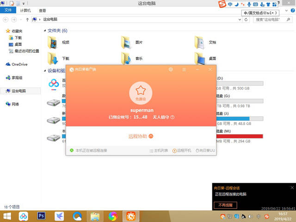This screenshot has height=222, width=296.
Task: Open File Explorer taskbar button
Action: click(95, 216)
